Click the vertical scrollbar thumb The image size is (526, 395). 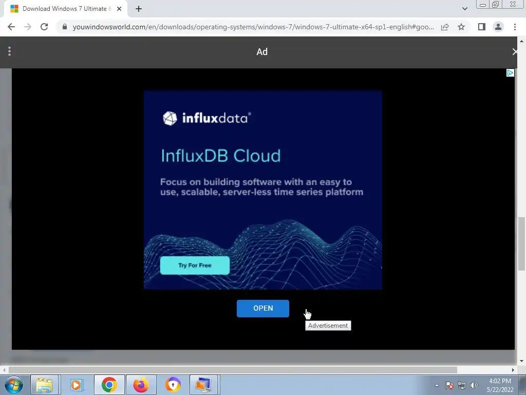(x=521, y=244)
